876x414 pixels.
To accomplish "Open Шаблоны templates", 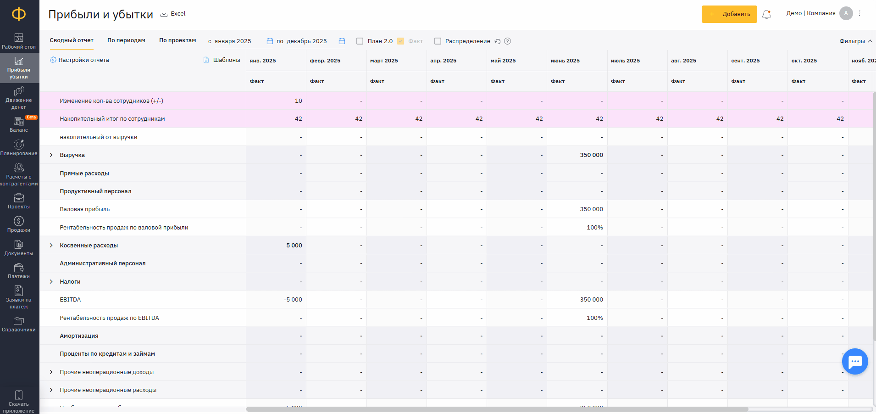I will [222, 60].
